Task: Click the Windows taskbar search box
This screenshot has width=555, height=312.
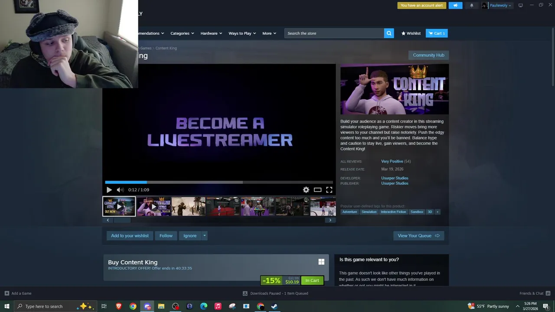Action: point(55,306)
